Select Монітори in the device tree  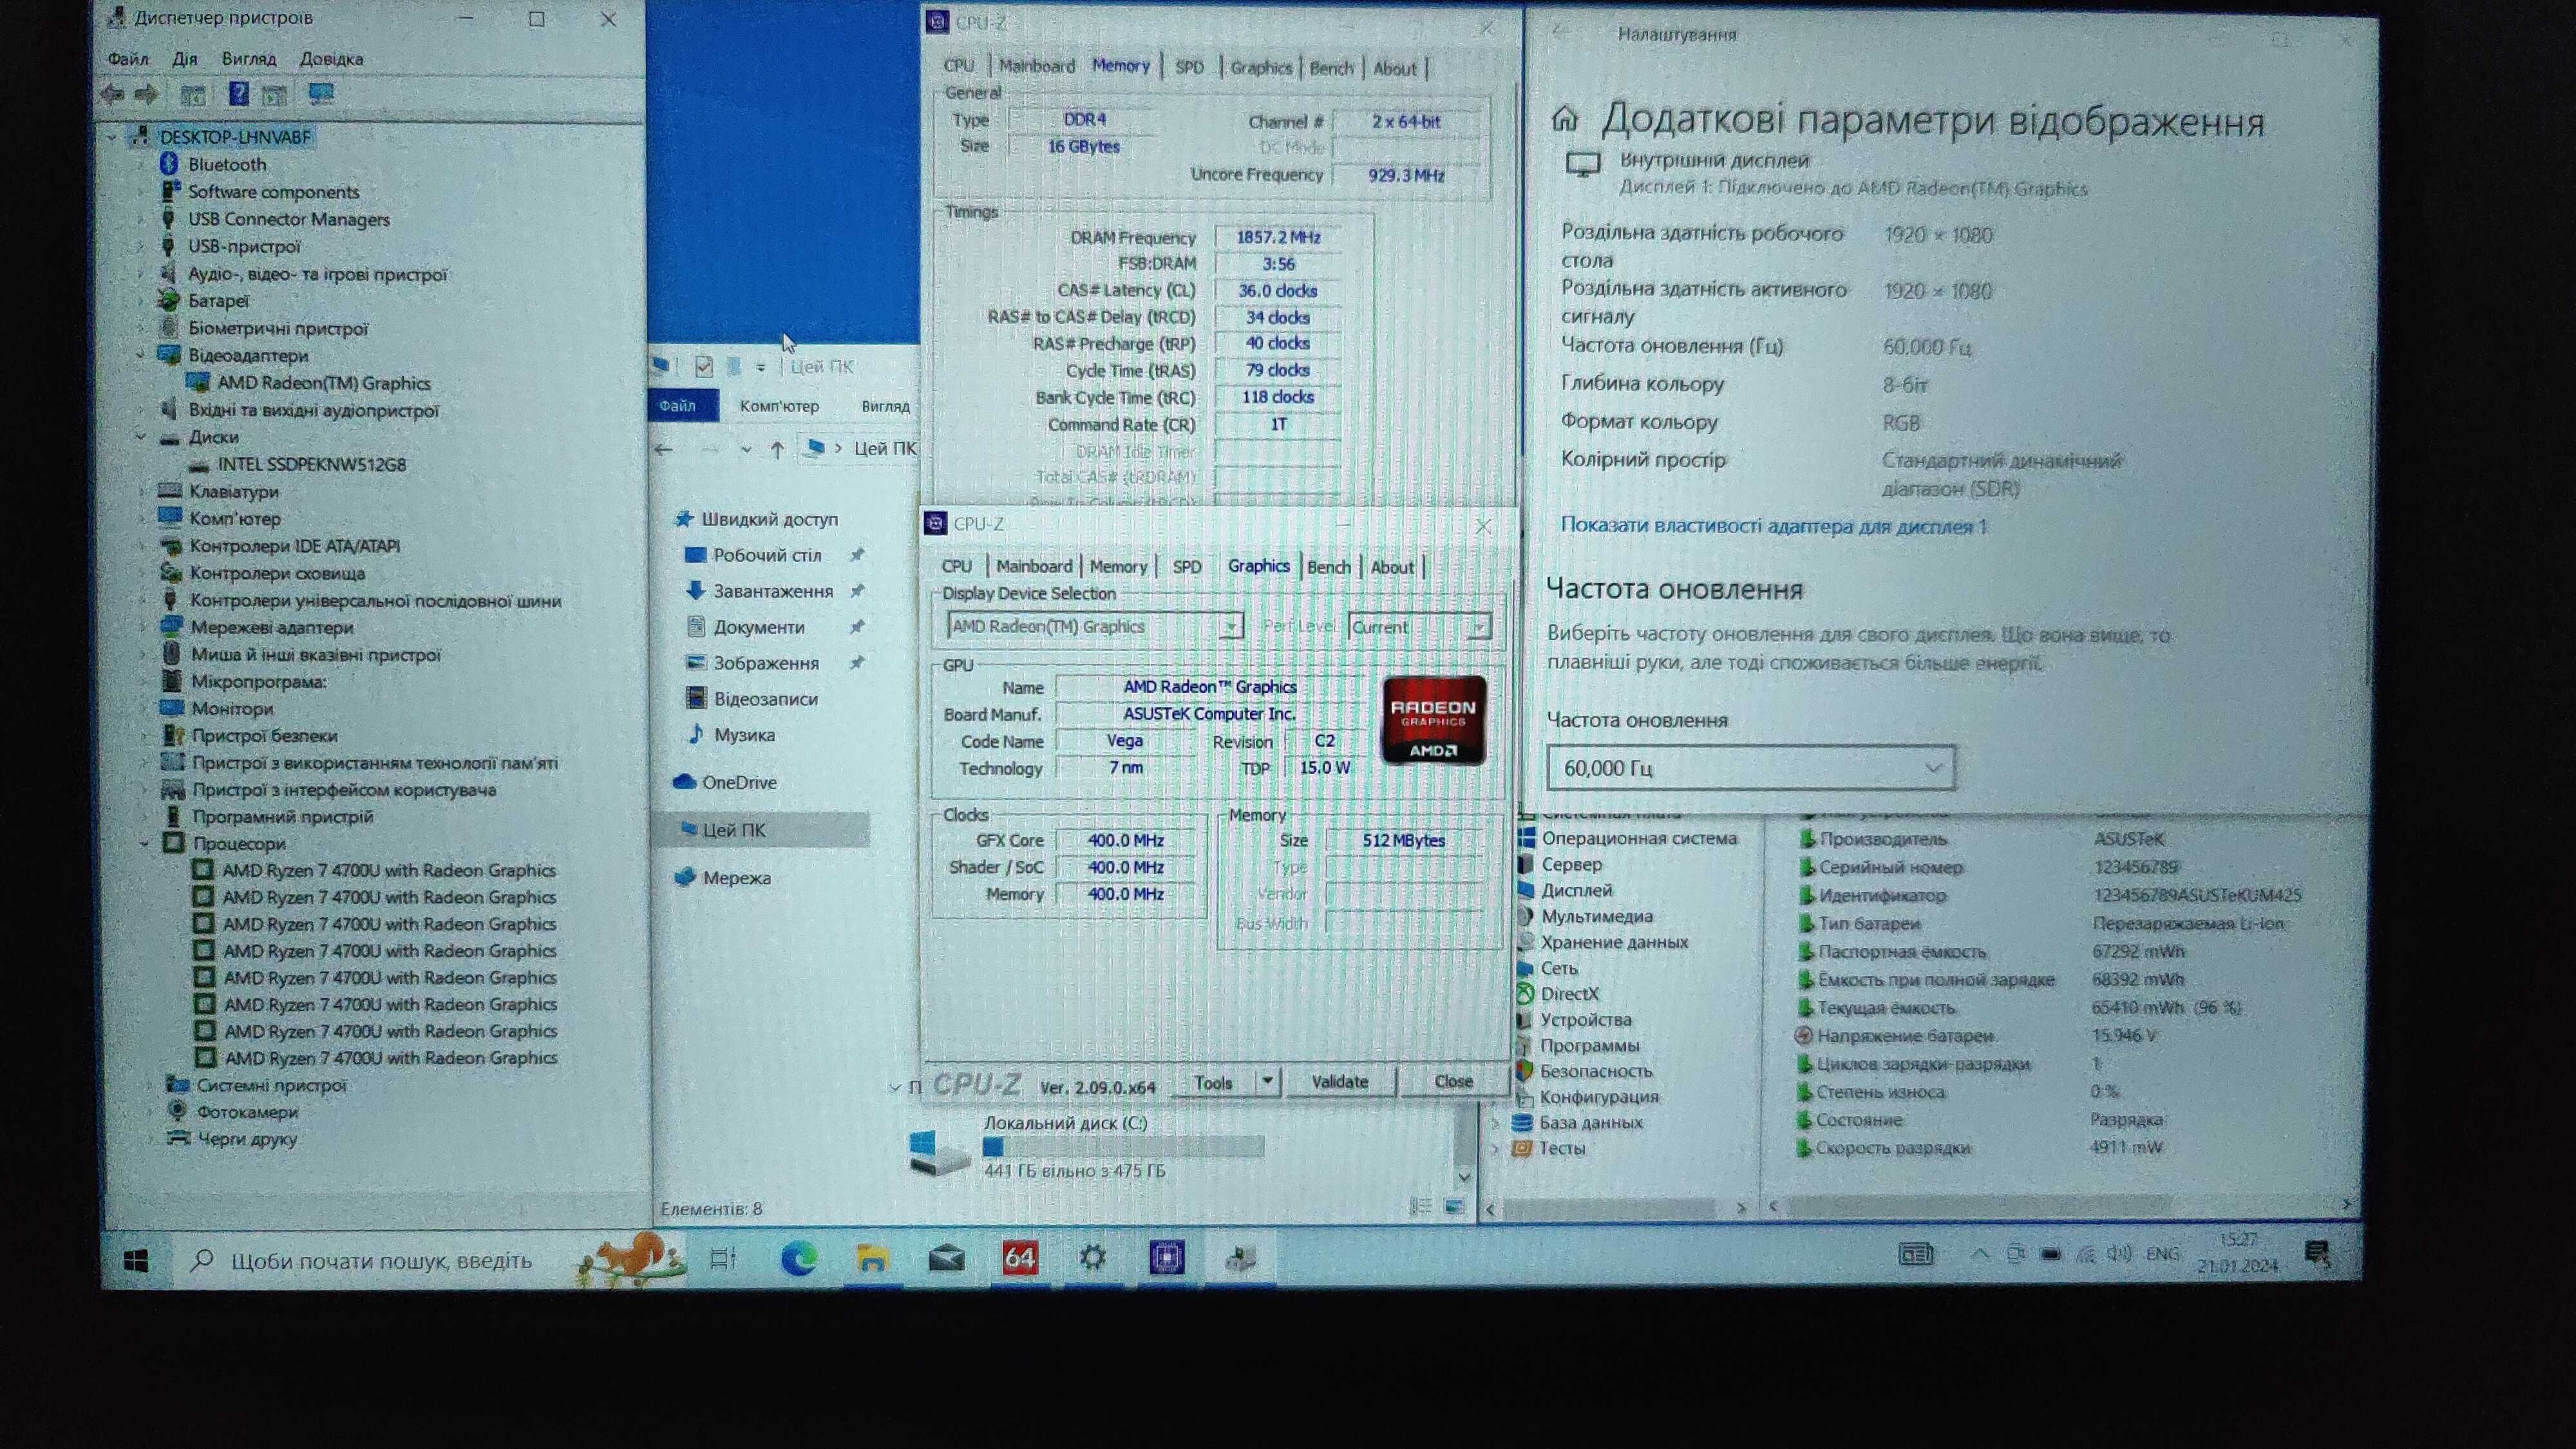[232, 708]
